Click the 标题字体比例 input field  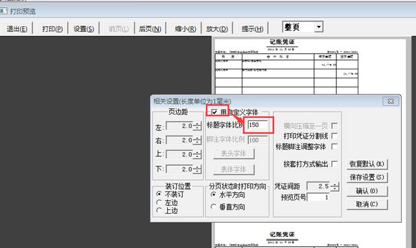point(258,125)
